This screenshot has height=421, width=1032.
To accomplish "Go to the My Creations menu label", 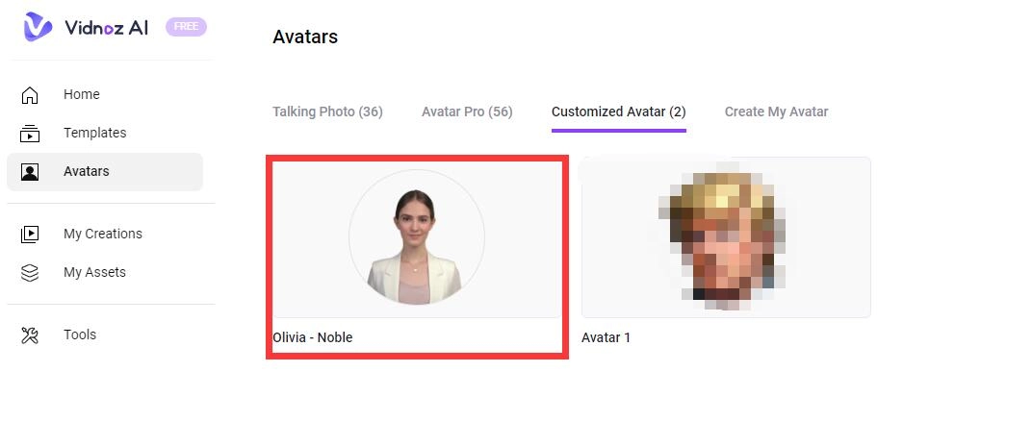I will (x=102, y=234).
